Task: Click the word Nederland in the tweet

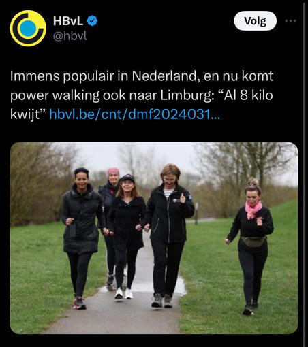Action: (x=166, y=76)
